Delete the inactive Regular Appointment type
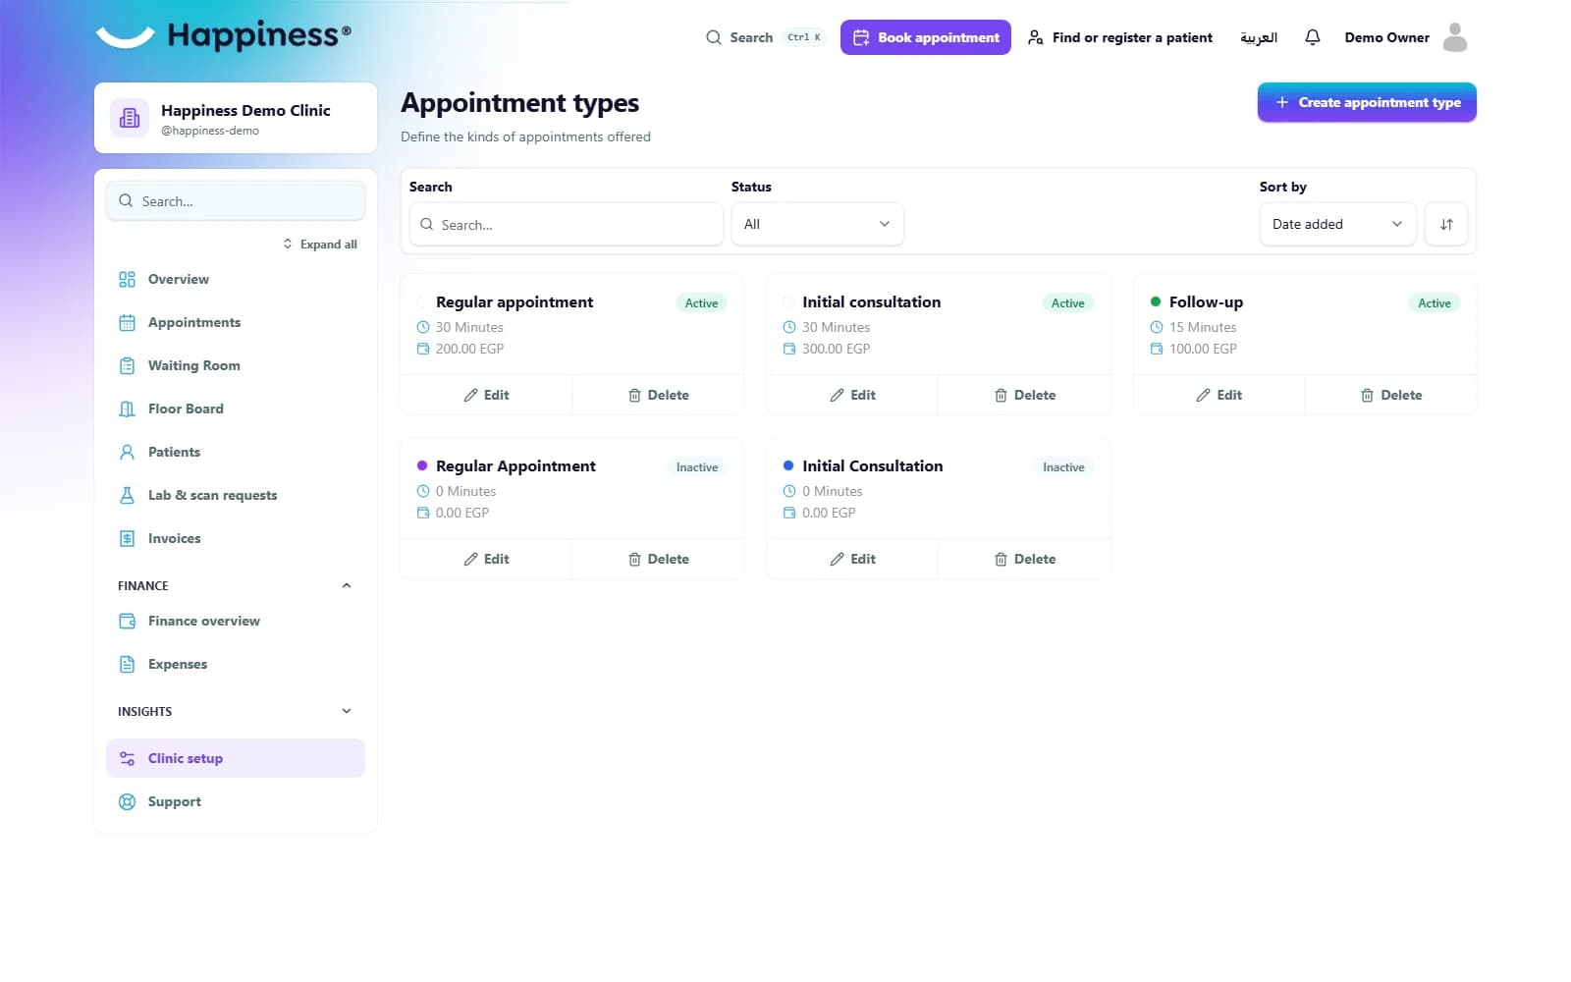This screenshot has width=1571, height=982. tap(658, 559)
